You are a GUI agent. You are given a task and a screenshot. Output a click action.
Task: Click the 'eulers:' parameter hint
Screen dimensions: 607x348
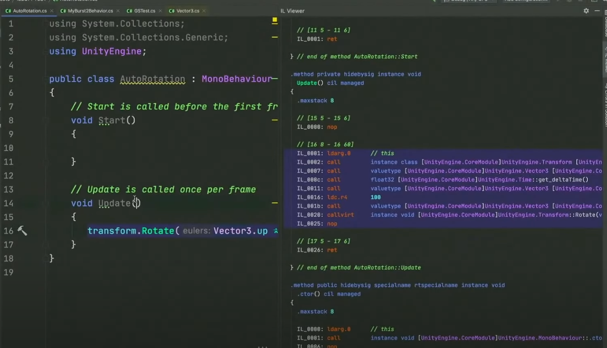[x=197, y=231]
